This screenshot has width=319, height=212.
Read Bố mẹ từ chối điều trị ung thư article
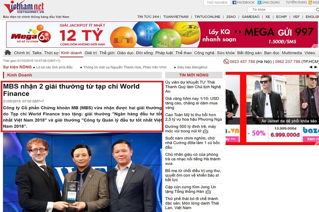[x=193, y=175]
